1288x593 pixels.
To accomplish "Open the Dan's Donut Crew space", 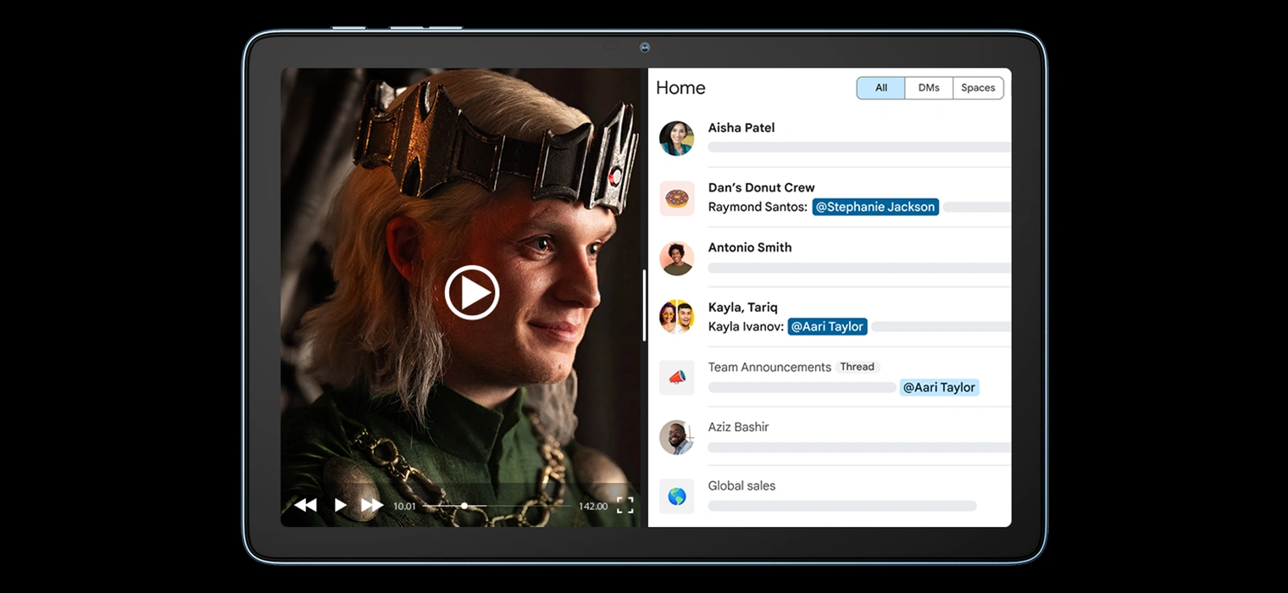I will (x=830, y=197).
